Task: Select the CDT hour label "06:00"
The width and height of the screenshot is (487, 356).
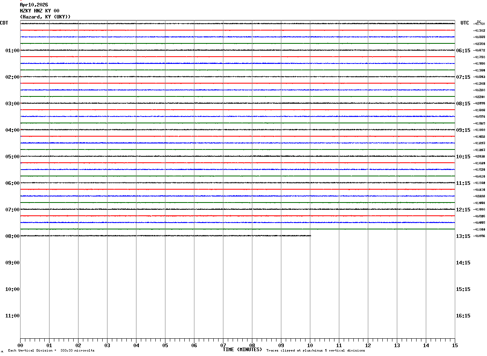Action: click(x=12, y=183)
